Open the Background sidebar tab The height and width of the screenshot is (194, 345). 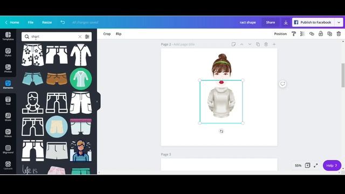(8, 149)
